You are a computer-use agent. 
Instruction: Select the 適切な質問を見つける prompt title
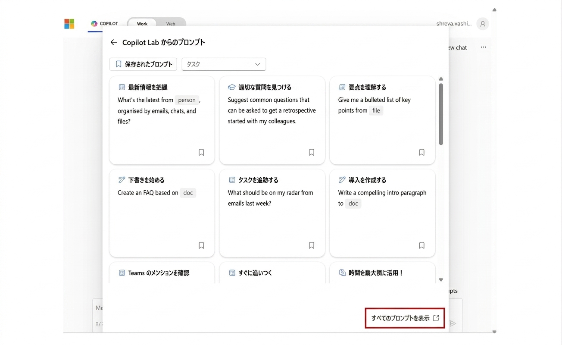point(265,87)
